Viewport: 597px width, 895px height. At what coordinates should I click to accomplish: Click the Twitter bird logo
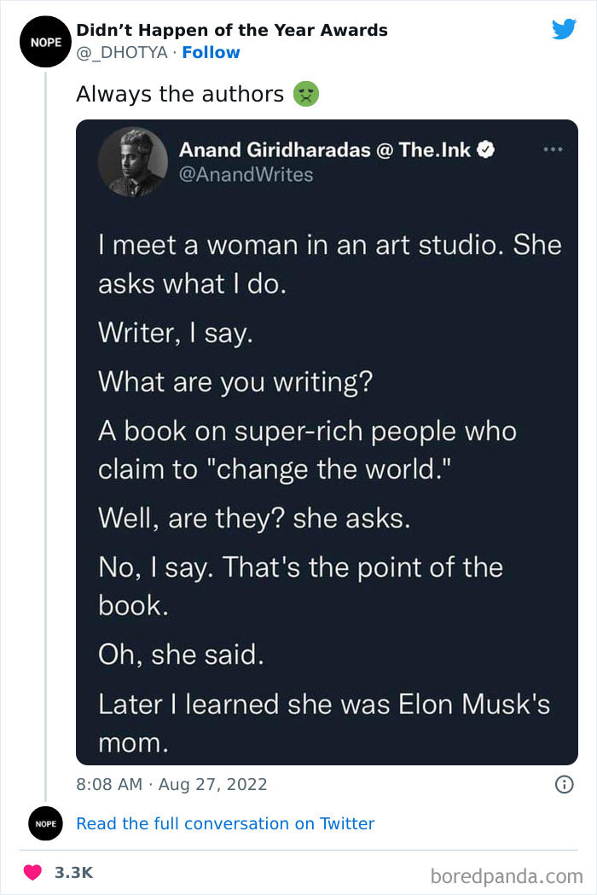click(564, 30)
